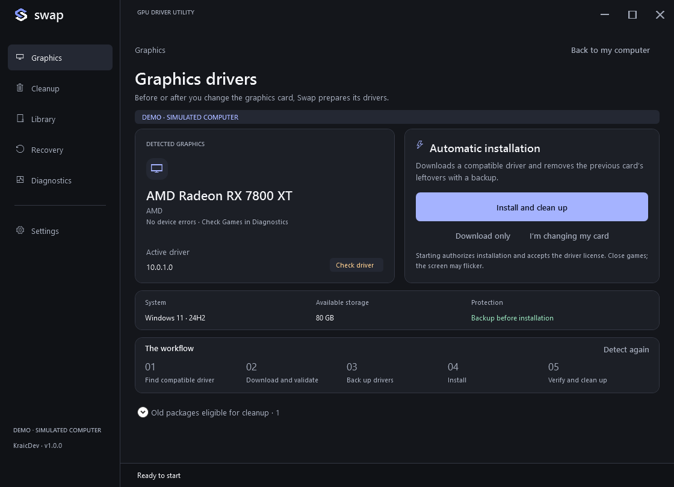Open the Graphics section
Screen dimensions: 674x487
(60, 58)
